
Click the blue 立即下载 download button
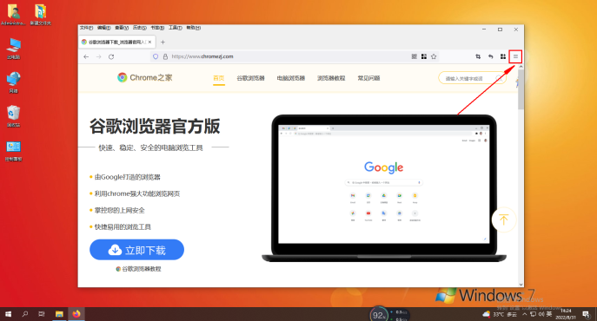(x=136, y=250)
